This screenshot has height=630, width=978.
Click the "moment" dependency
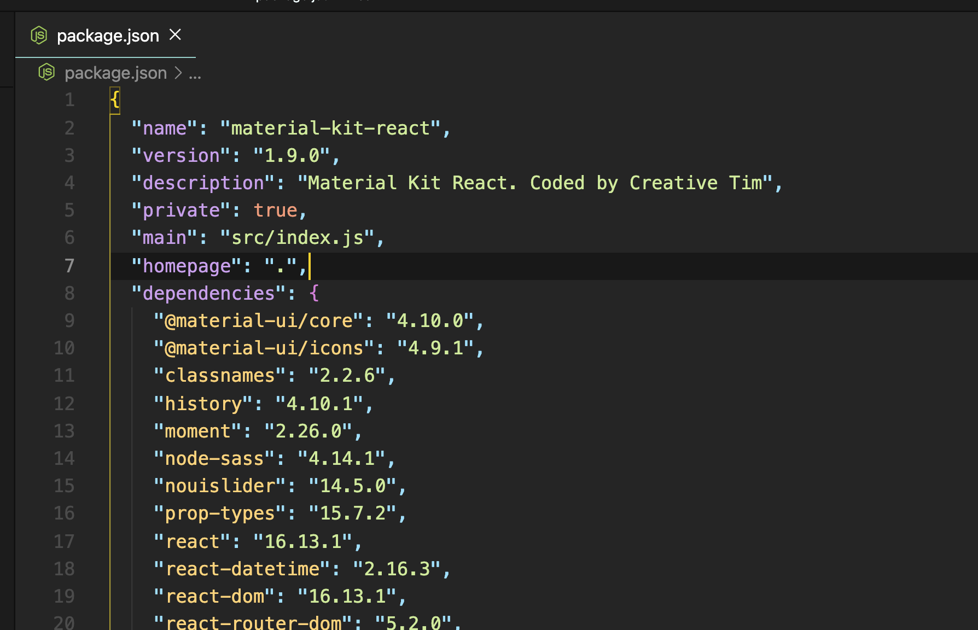197,431
